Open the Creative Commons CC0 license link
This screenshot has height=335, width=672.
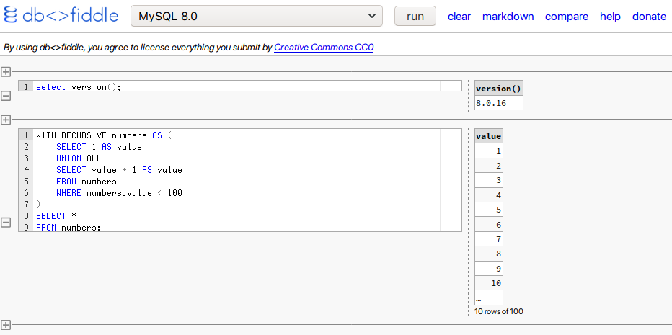point(324,48)
